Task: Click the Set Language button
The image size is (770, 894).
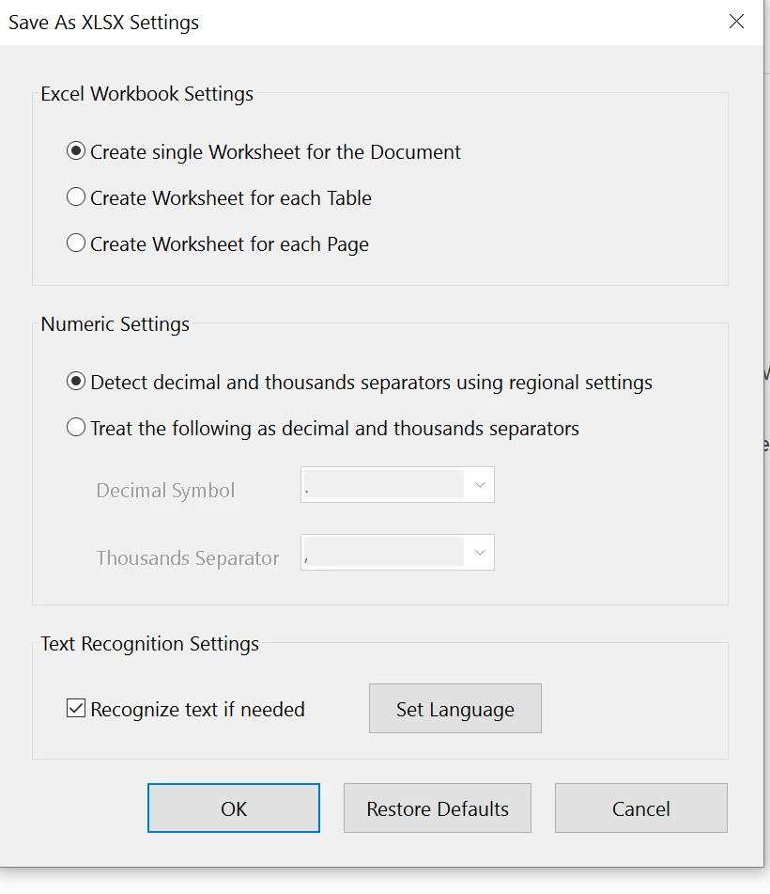Action: coord(455,709)
